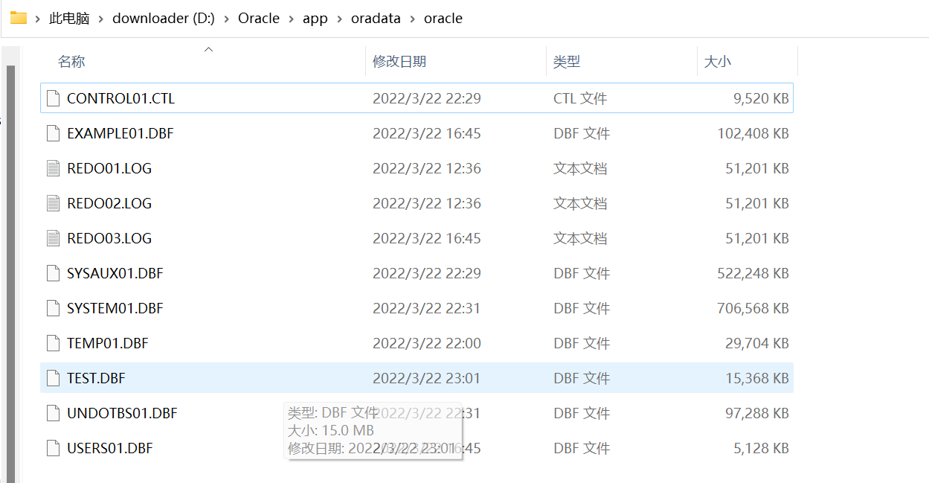929x483 pixels.
Task: Click the REDO03.LOG text document icon
Action: [53, 237]
